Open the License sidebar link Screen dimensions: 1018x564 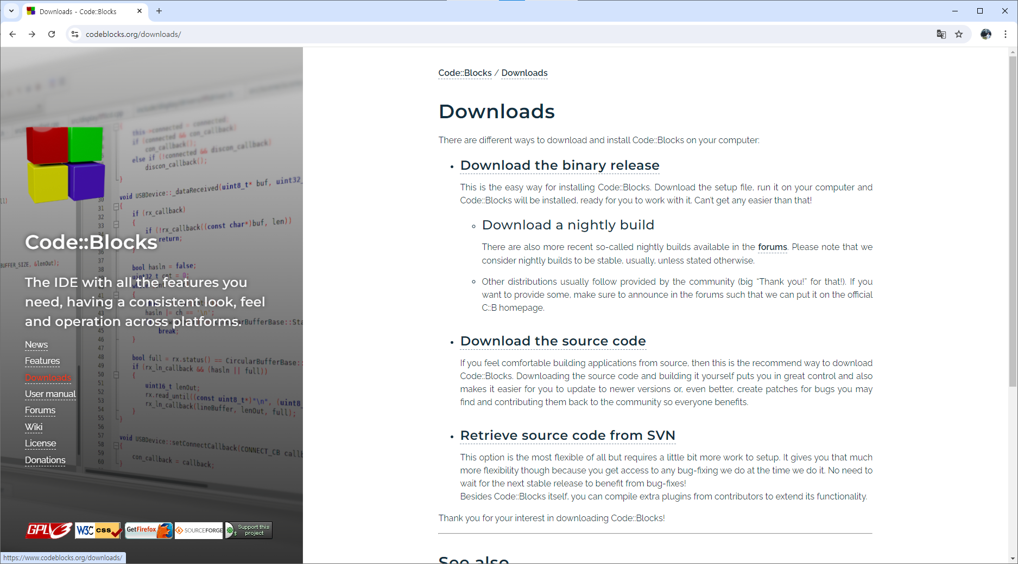click(x=41, y=444)
